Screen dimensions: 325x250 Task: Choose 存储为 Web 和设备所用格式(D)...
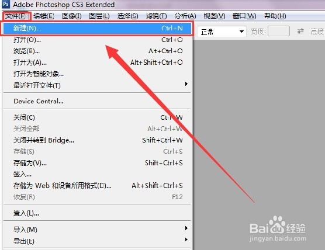pos(97,186)
